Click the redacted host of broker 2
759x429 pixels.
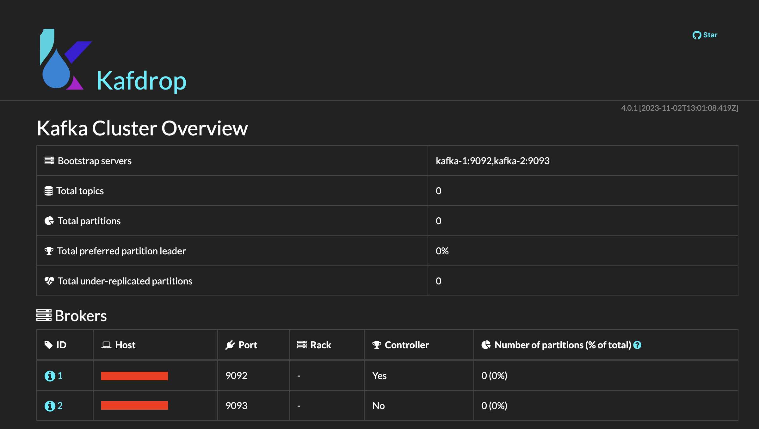134,406
